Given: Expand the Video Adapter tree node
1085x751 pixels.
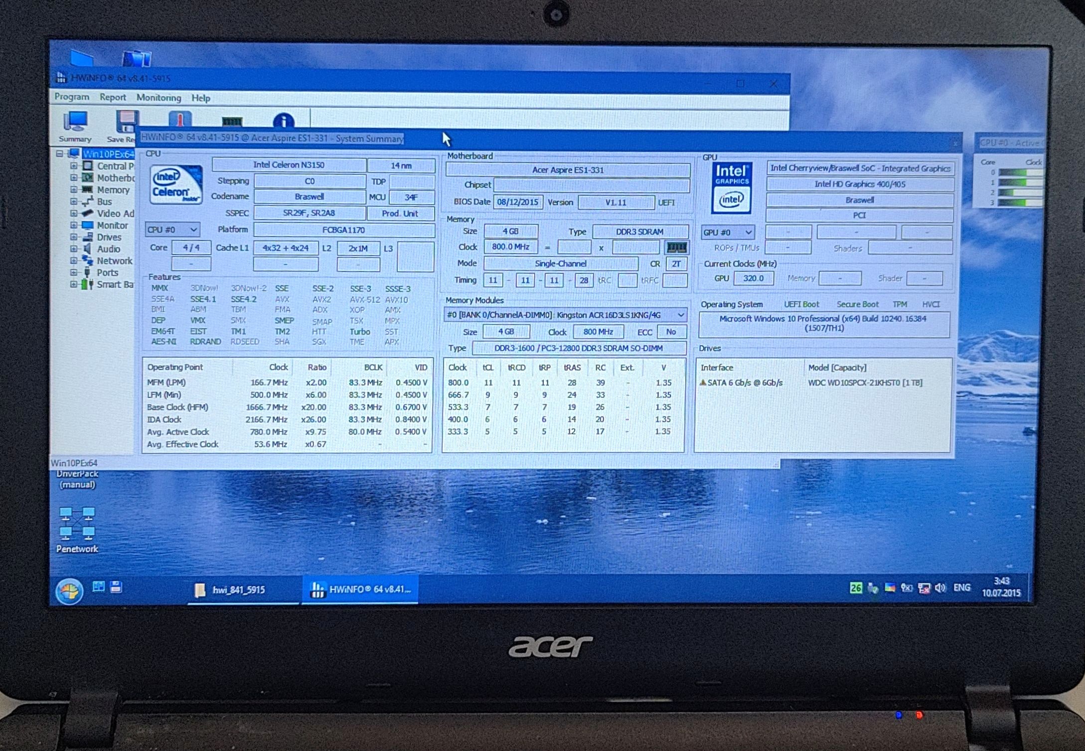Looking at the screenshot, I should pyautogui.click(x=73, y=213).
